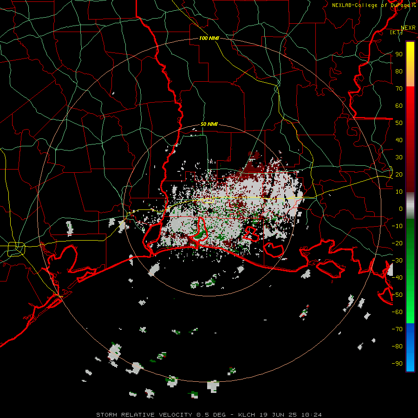This screenshot has width=418, height=418.
Task: Click the -40 value on velocity scale
Action: click(397, 278)
